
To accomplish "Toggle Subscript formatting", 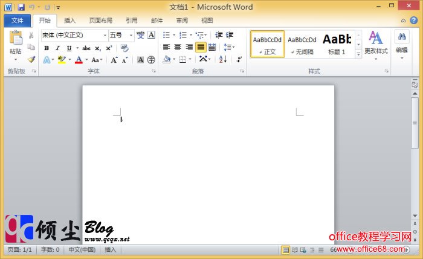I will [98, 48].
